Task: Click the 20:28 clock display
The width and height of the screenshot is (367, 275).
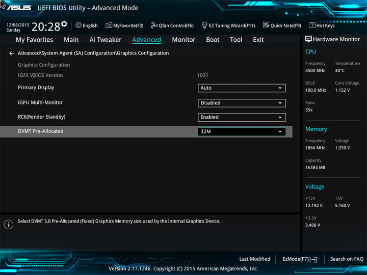Action: 46,26
